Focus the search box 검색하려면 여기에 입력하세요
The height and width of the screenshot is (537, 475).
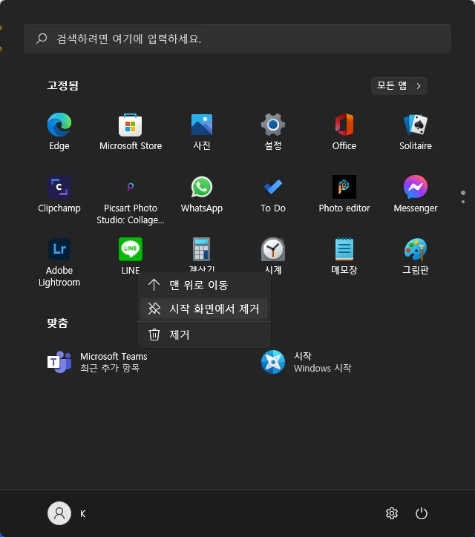click(237, 39)
